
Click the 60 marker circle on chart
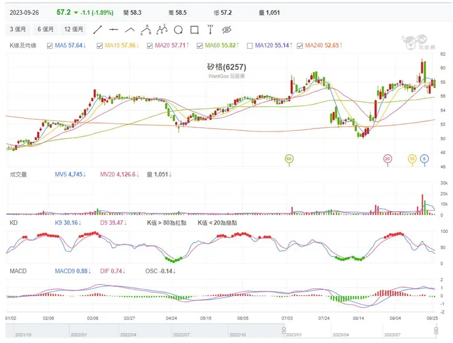[289, 158]
